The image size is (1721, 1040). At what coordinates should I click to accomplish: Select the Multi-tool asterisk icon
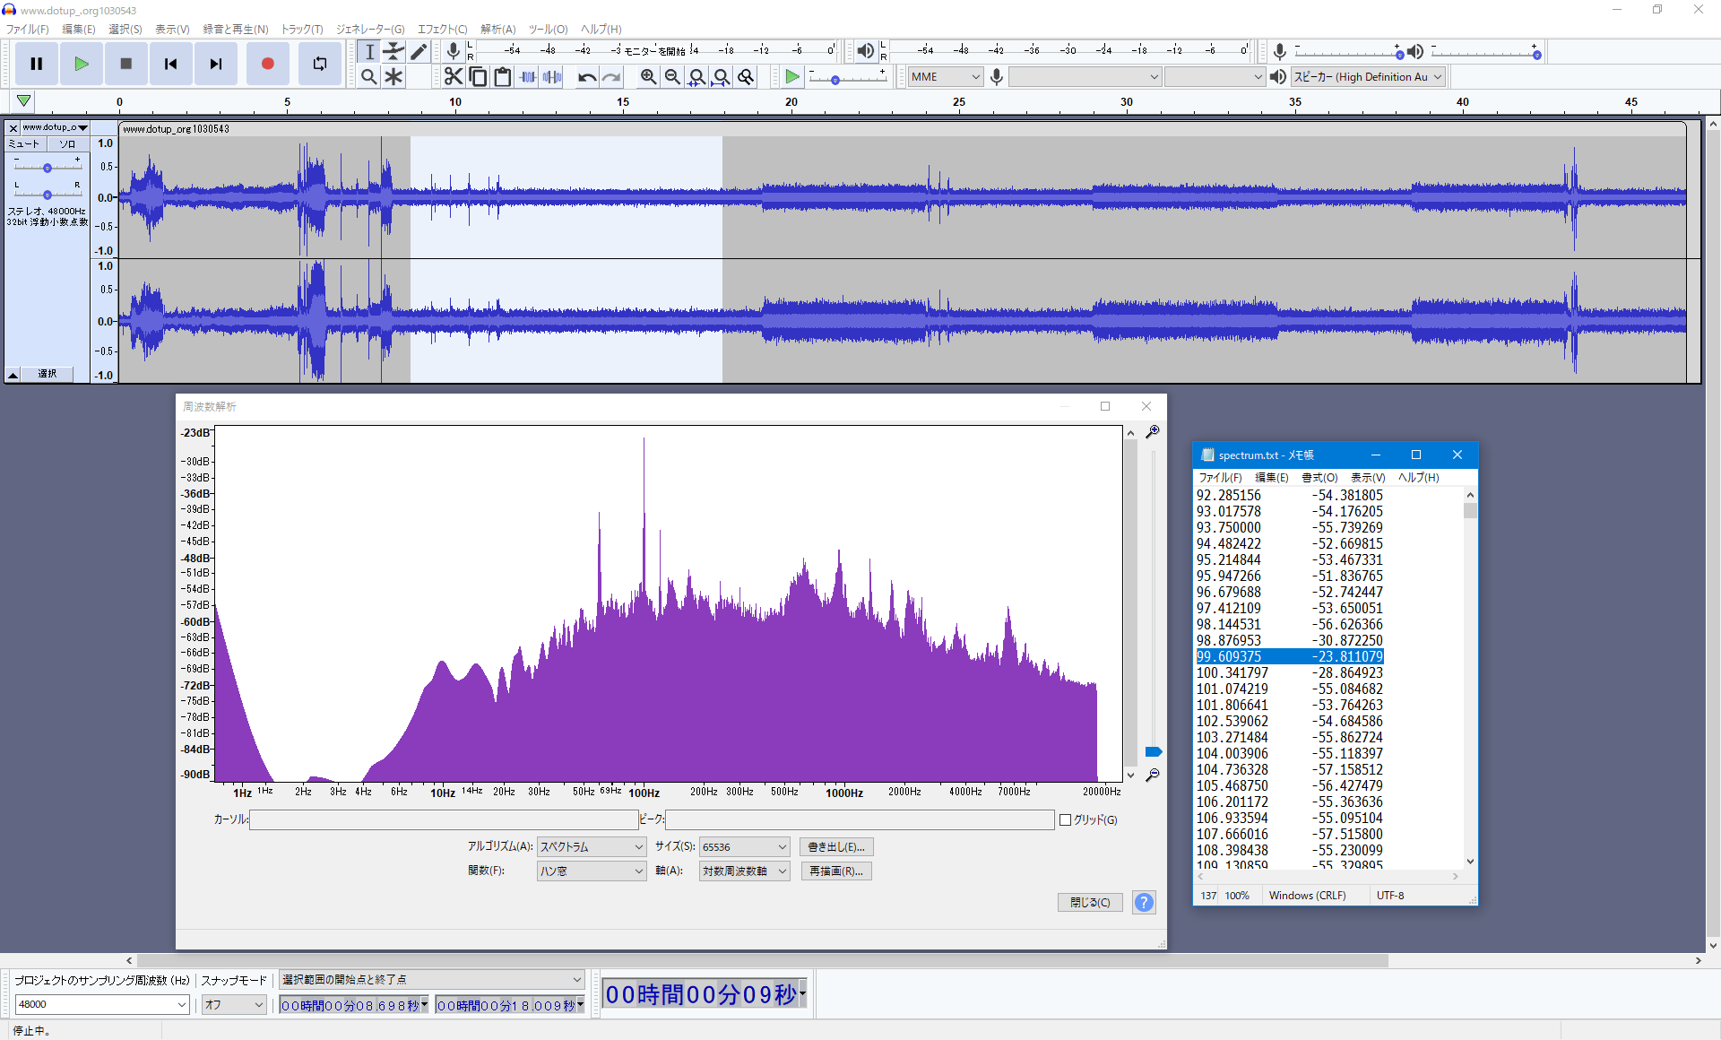(393, 77)
